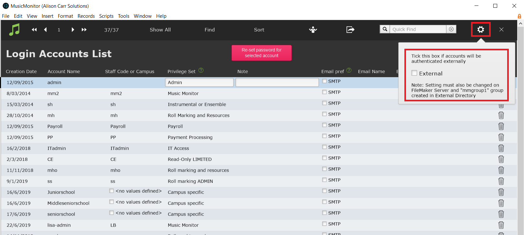
Task: Click the Find button
Action: pos(209,30)
